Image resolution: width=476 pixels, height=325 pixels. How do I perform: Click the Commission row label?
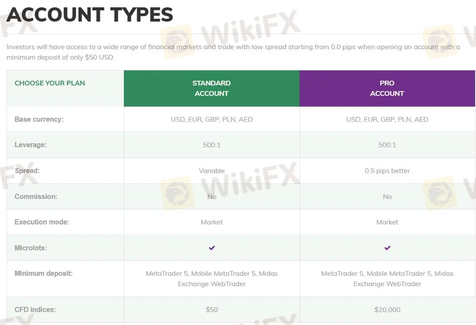(36, 196)
